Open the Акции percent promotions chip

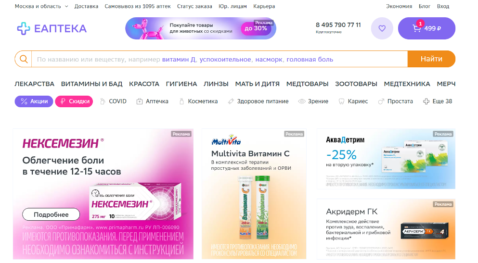click(x=34, y=101)
